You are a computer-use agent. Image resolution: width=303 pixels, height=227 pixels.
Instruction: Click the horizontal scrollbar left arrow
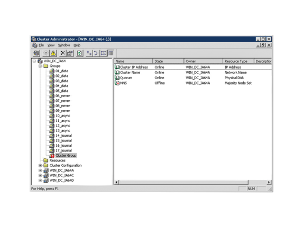[116, 182]
